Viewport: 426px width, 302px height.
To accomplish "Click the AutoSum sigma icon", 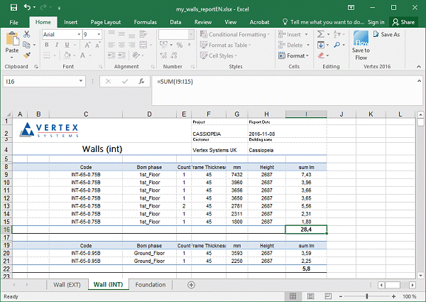I will pyautogui.click(x=320, y=33).
